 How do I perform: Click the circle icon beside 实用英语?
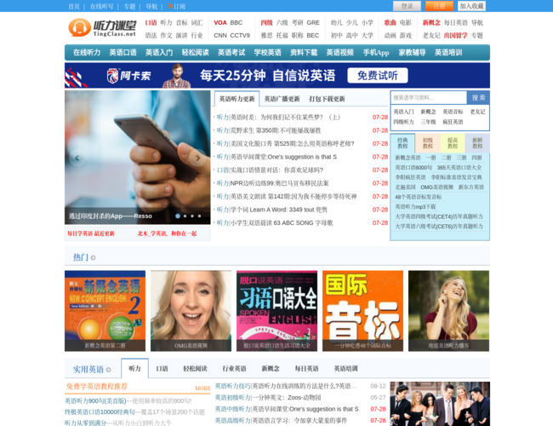click(x=108, y=370)
